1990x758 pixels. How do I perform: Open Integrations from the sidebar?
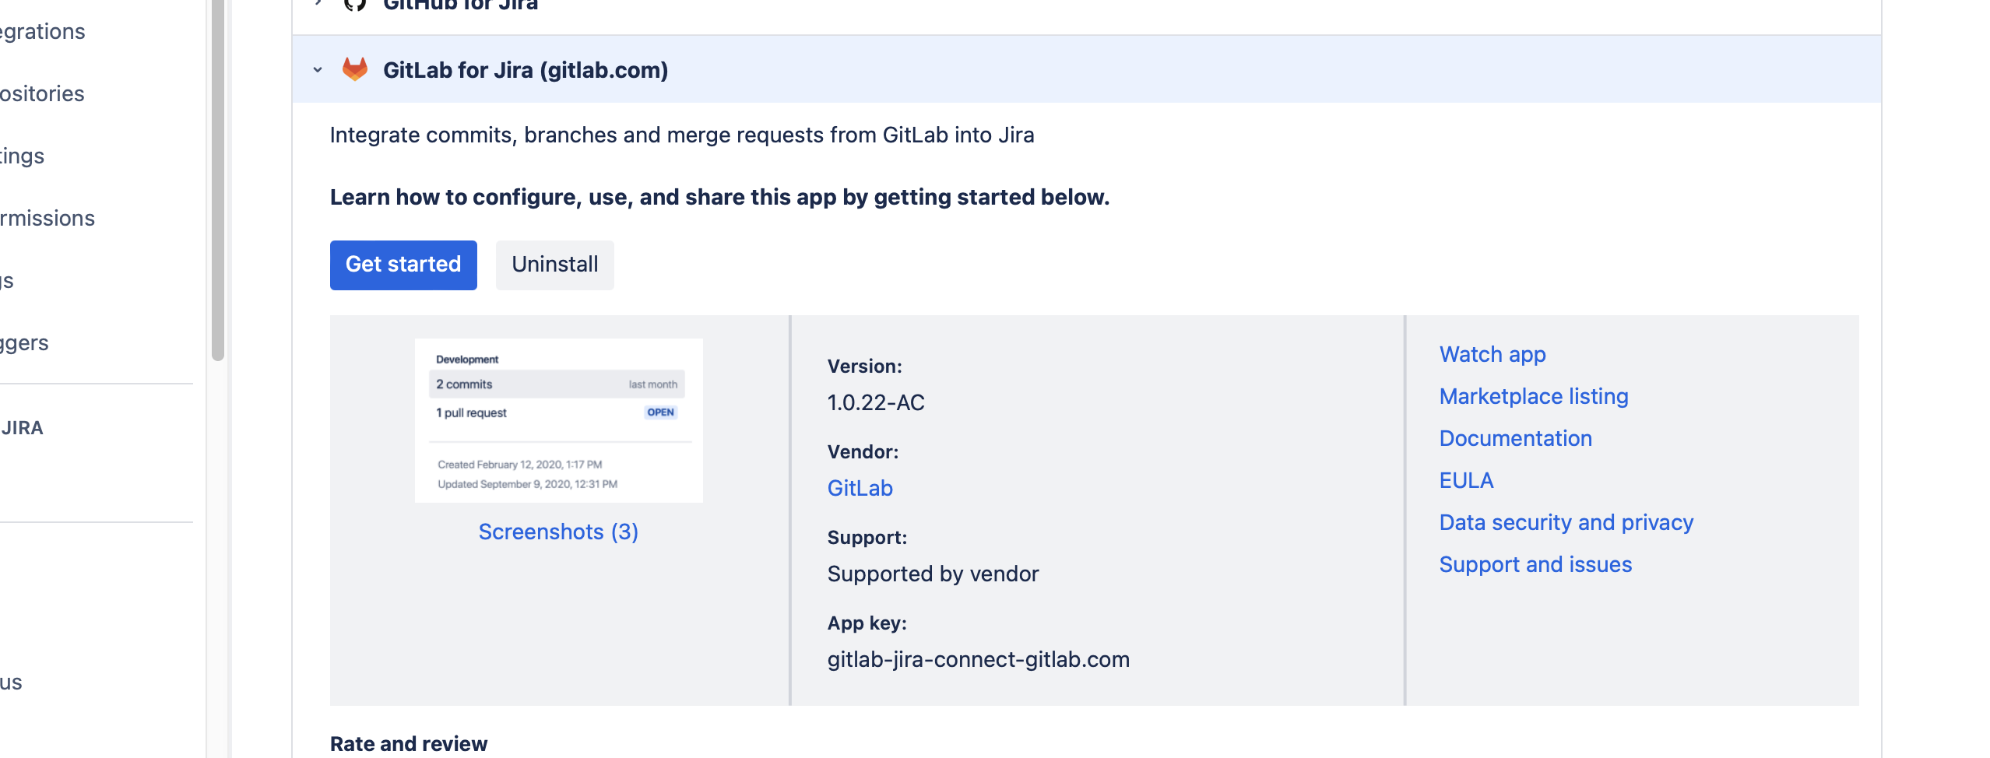pos(42,31)
